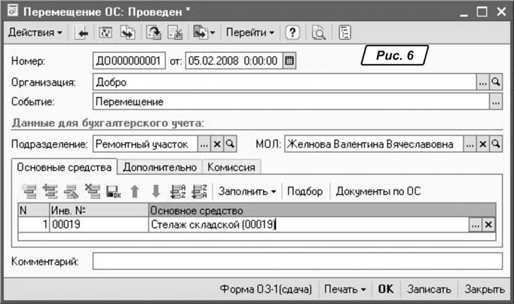The width and height of the screenshot is (514, 304).
Task: Click into the Комментарий input field
Action: click(297, 261)
